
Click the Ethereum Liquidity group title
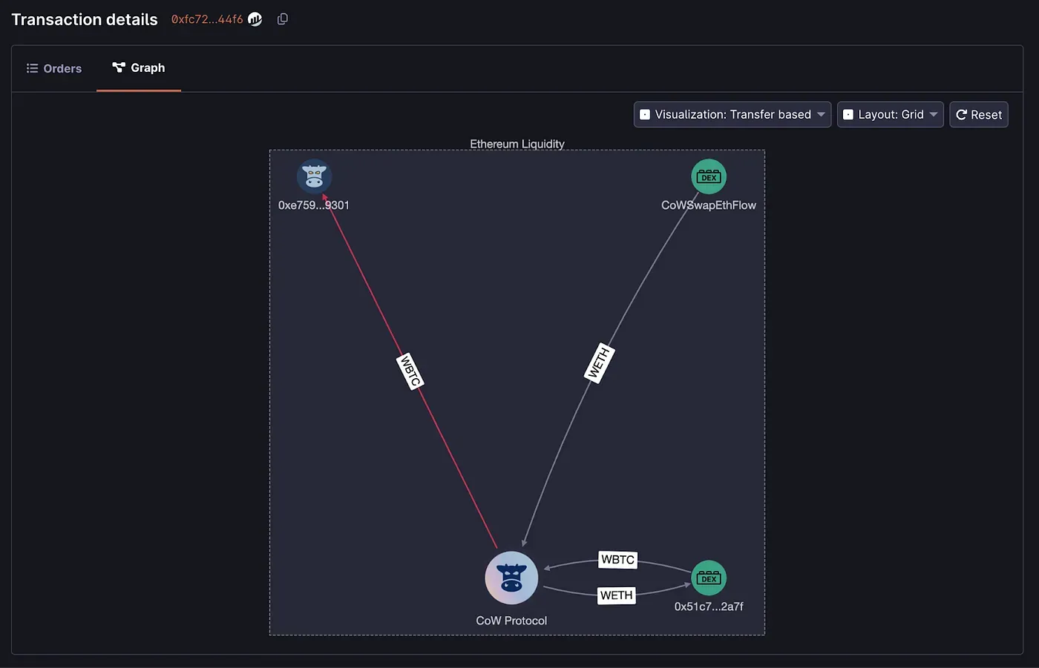tap(517, 144)
